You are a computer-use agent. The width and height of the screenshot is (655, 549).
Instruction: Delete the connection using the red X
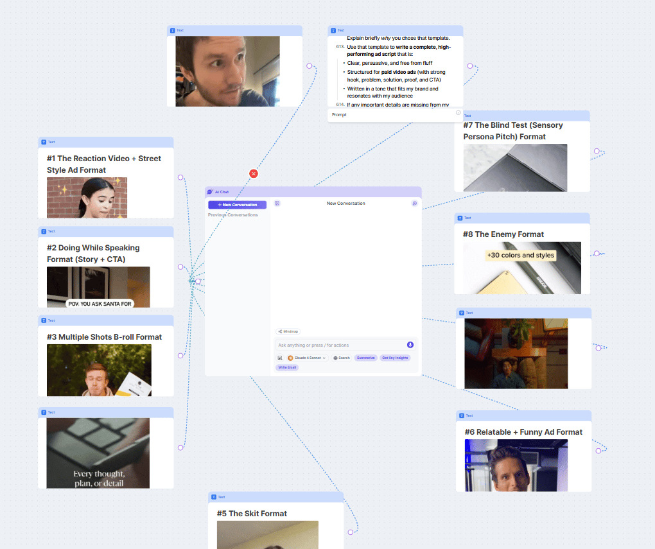tap(254, 174)
